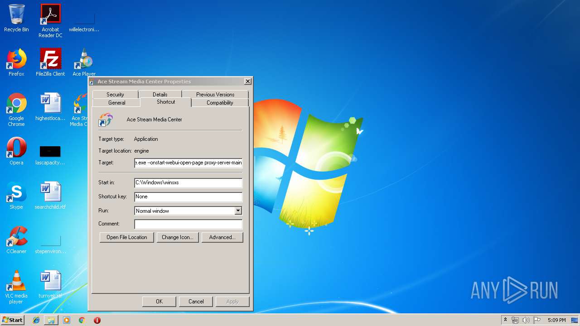Click the Ace Stream shortcut icon in dialog
The width and height of the screenshot is (580, 326).
[x=106, y=120]
